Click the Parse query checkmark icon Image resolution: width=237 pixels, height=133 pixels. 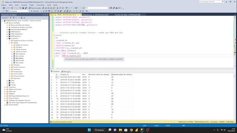44,11
